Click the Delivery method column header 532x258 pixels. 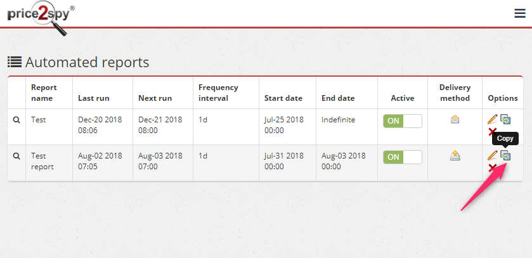pos(455,93)
